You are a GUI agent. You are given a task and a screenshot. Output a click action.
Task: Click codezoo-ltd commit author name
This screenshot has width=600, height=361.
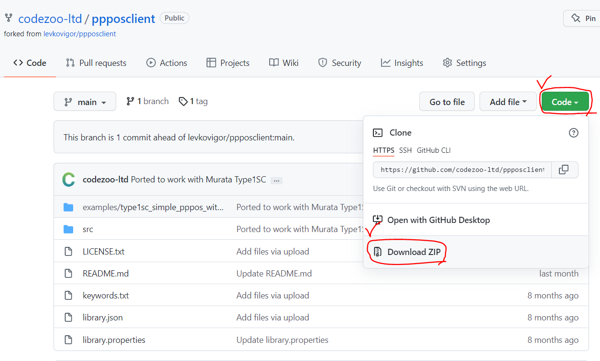pos(106,180)
